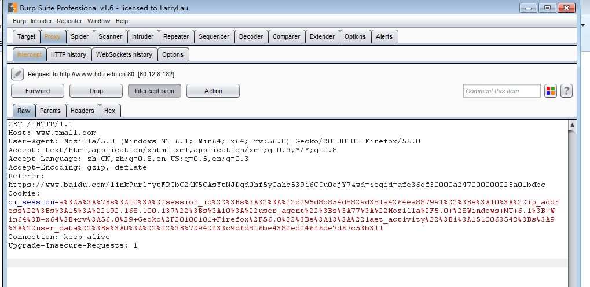Click the Accept-Language header line
The width and height of the screenshot is (590, 287).
(129, 159)
